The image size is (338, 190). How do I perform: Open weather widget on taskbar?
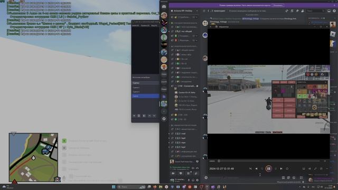[8, 187]
